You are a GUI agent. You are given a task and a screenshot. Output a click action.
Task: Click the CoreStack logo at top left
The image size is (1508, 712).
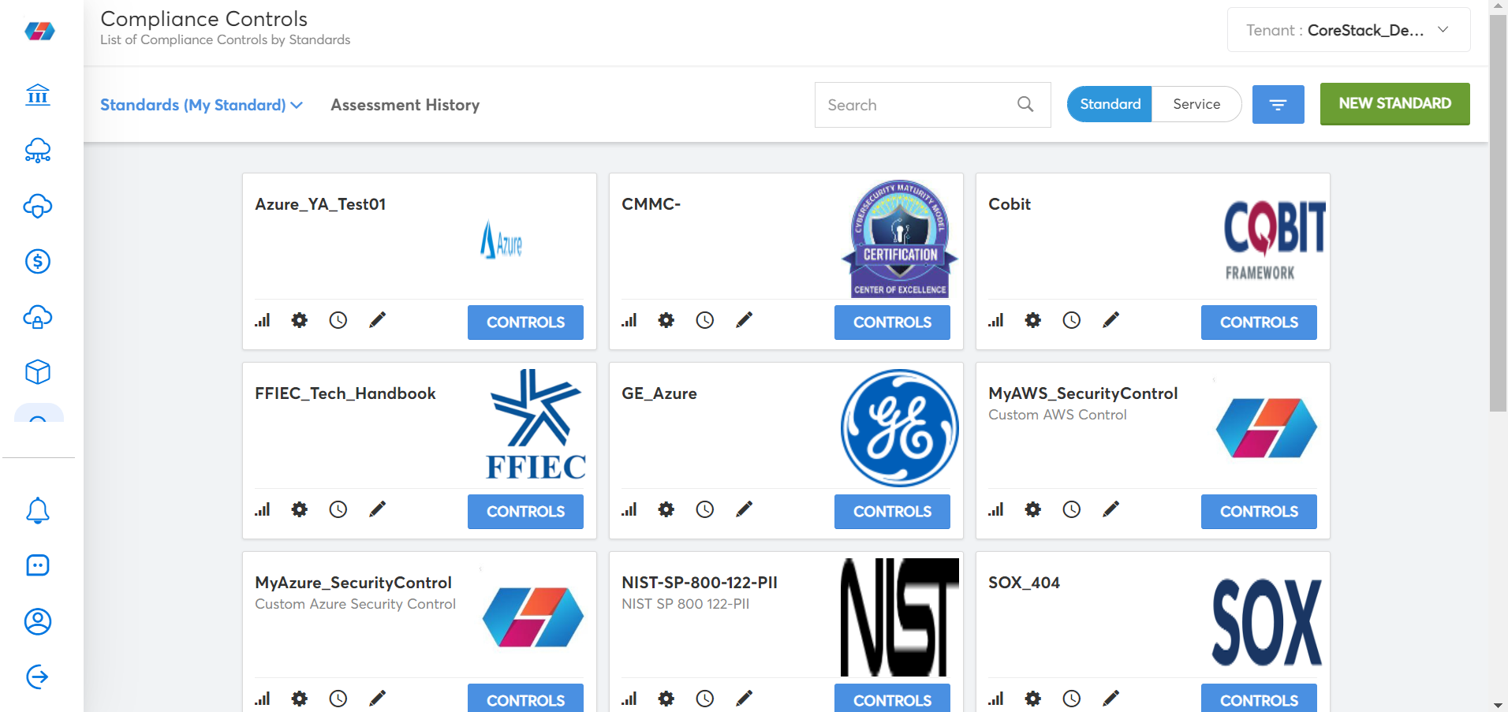click(39, 31)
